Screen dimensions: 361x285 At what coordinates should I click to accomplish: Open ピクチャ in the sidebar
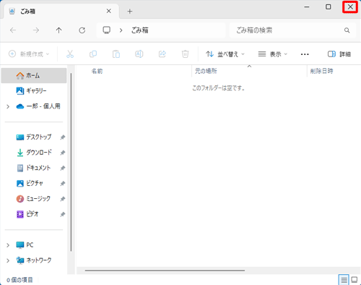34,183
